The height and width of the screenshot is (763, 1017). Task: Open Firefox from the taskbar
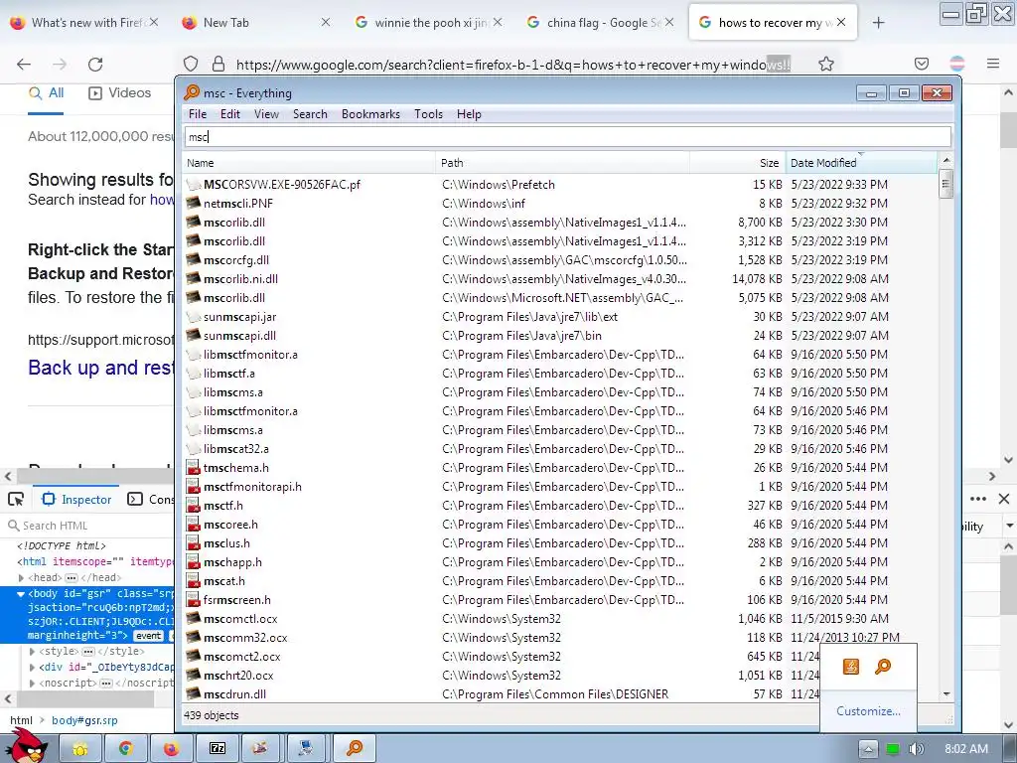coord(171,749)
